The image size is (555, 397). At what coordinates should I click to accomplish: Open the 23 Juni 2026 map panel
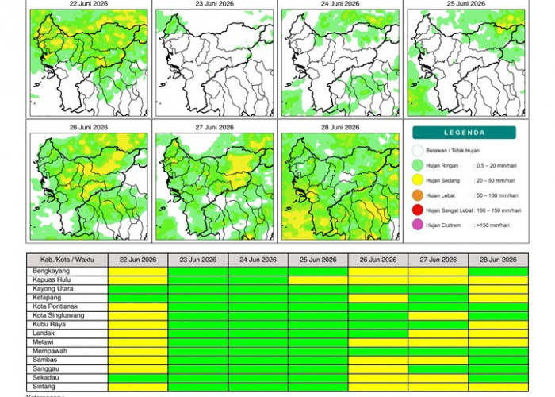tap(215, 63)
